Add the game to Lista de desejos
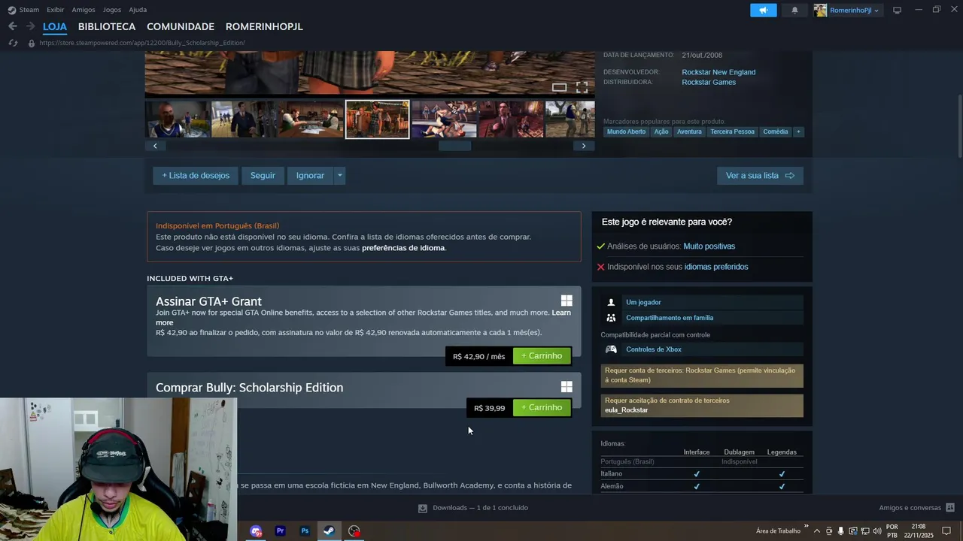The image size is (963, 541). coord(196,175)
